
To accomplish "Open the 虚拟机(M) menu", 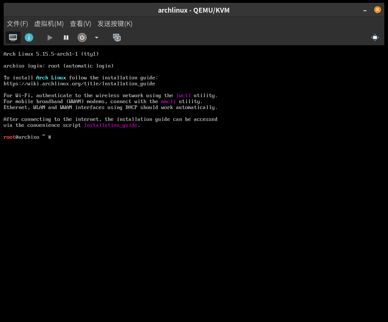I will coord(49,24).
